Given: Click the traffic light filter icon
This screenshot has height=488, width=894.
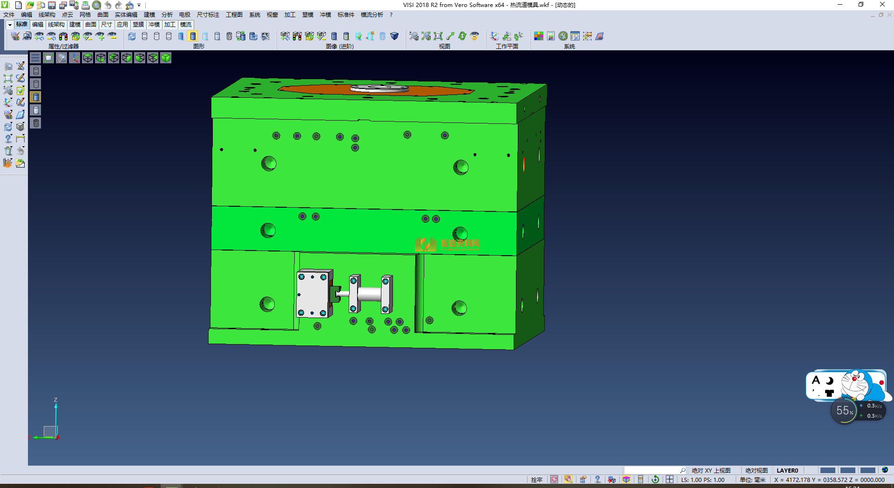Looking at the screenshot, I should [63, 36].
